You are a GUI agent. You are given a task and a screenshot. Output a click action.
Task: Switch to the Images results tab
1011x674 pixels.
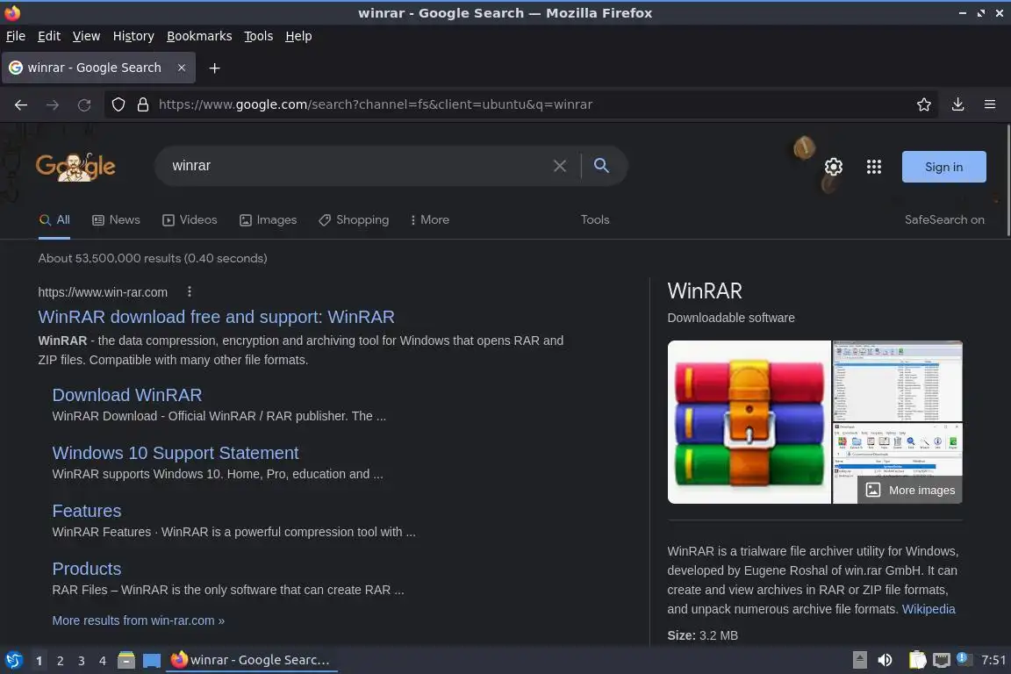(x=269, y=220)
